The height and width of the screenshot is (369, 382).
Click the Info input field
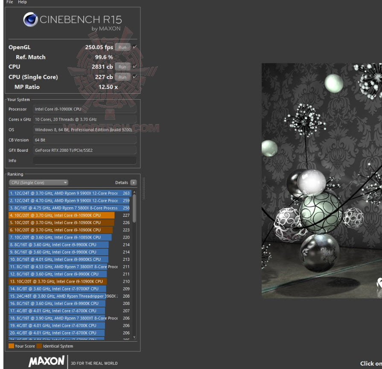coord(85,160)
